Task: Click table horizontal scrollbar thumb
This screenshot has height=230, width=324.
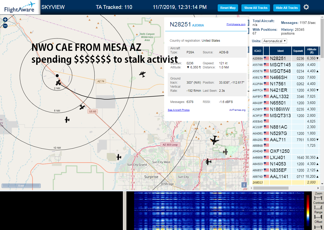Action: pyautogui.click(x=270, y=188)
